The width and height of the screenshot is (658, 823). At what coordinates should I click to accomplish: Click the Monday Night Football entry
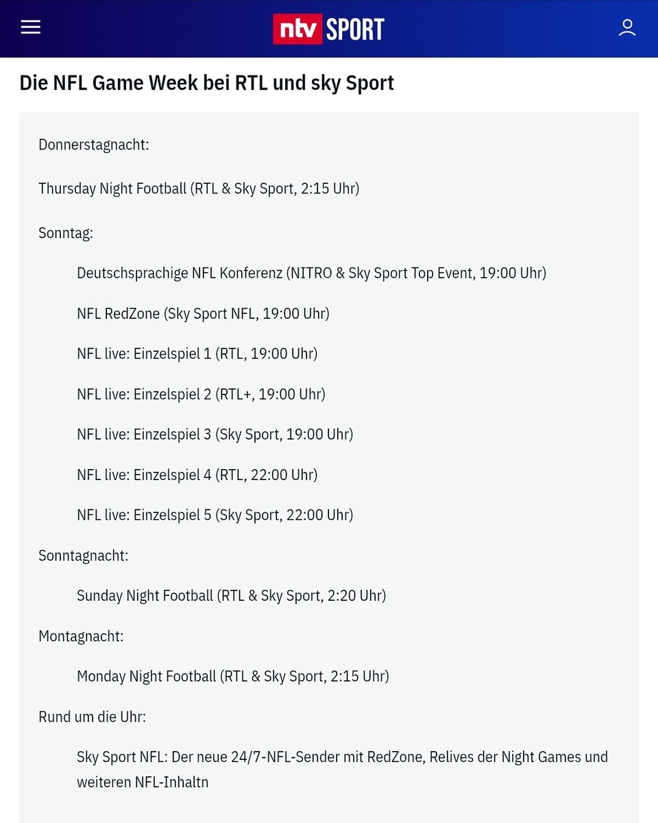click(x=233, y=676)
